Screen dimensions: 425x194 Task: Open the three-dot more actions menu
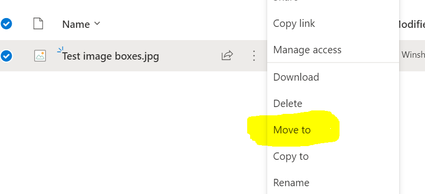pos(254,56)
